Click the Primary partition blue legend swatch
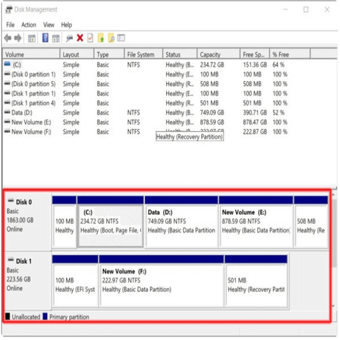340x340 pixels. 45,317
